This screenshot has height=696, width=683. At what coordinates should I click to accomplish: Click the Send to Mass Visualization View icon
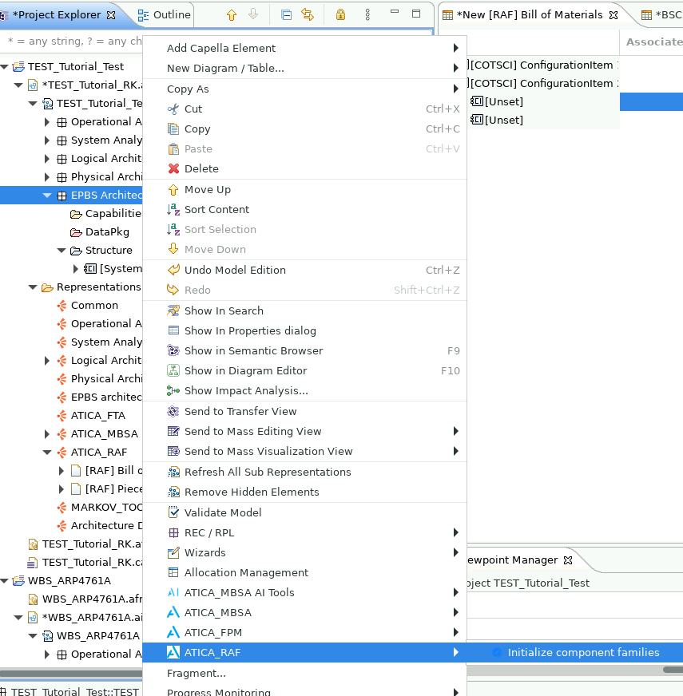point(173,452)
